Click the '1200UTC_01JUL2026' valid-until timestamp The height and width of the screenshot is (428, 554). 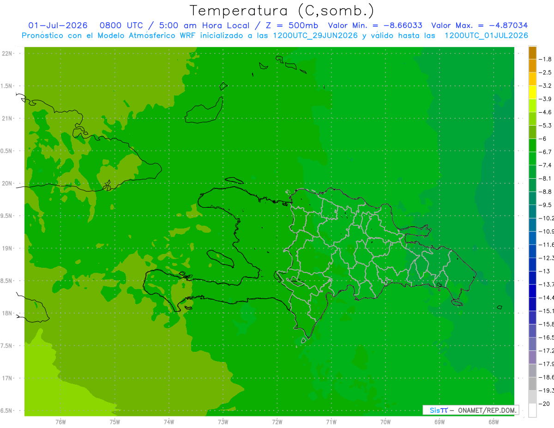coord(487,36)
